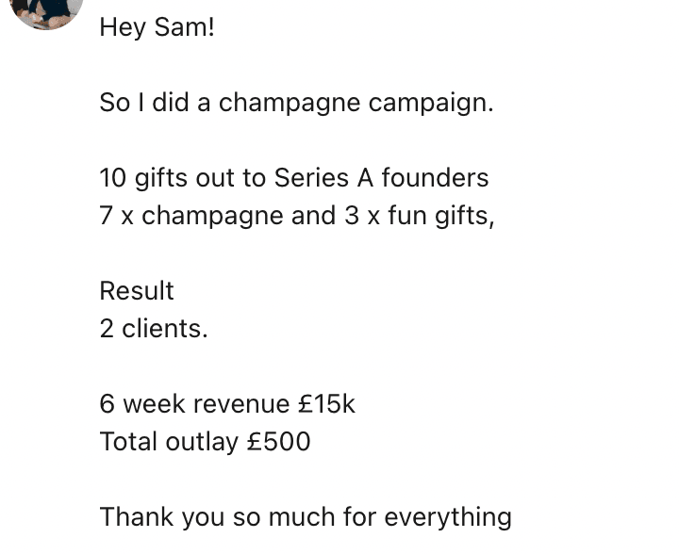Click the word 'revenue' in the message

click(x=241, y=405)
